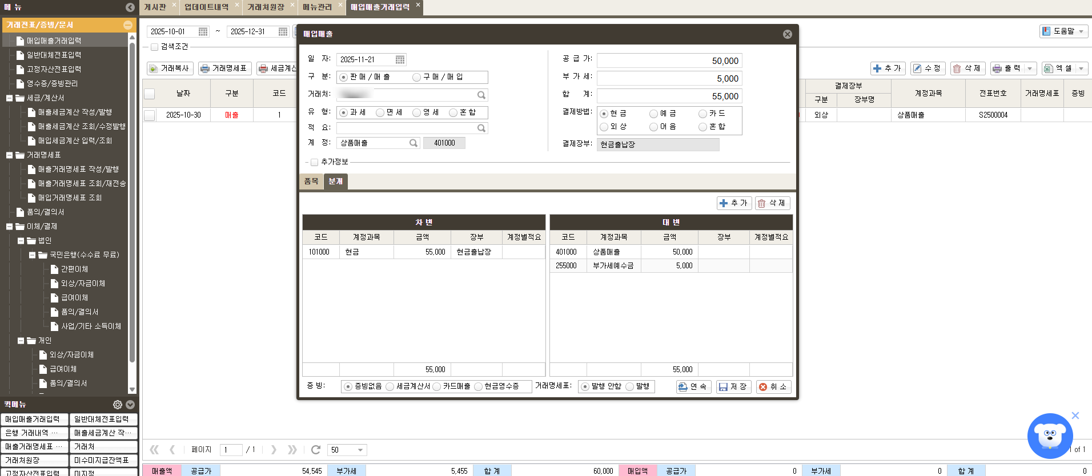This screenshot has width=1092, height=476.
Task: Select 카드 payment method radio
Action: tap(702, 114)
